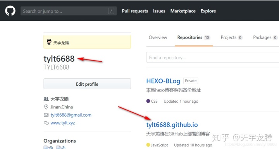This screenshot has height=149, width=279.
Task: Select the Updated 10 hours ago text
Action: tap(193, 145)
